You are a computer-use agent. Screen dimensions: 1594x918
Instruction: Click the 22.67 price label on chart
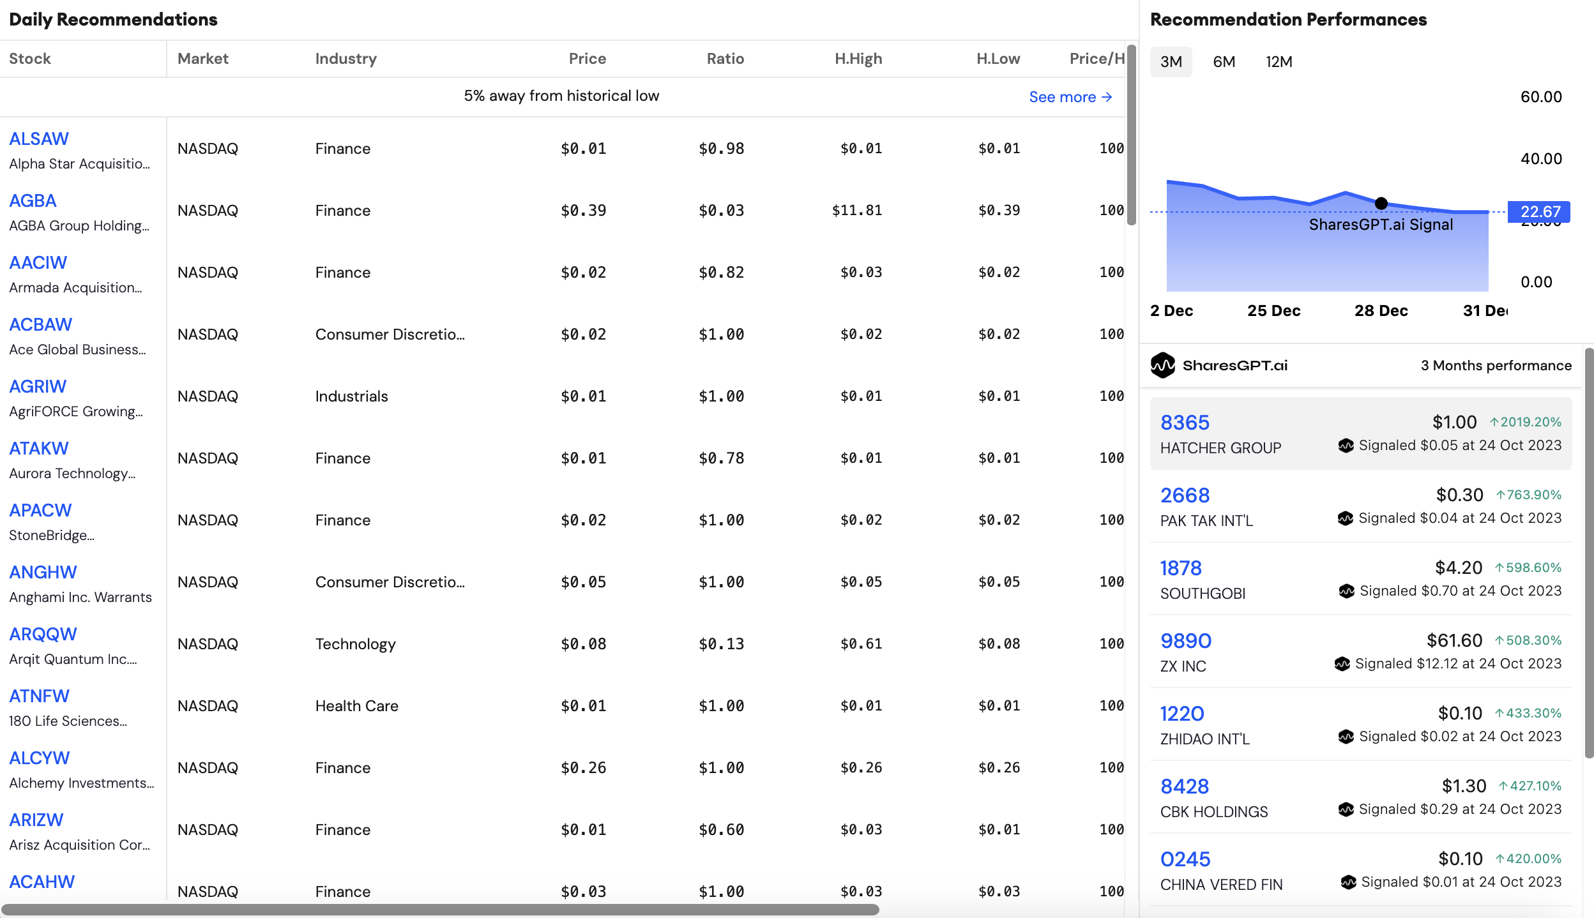[1540, 212]
